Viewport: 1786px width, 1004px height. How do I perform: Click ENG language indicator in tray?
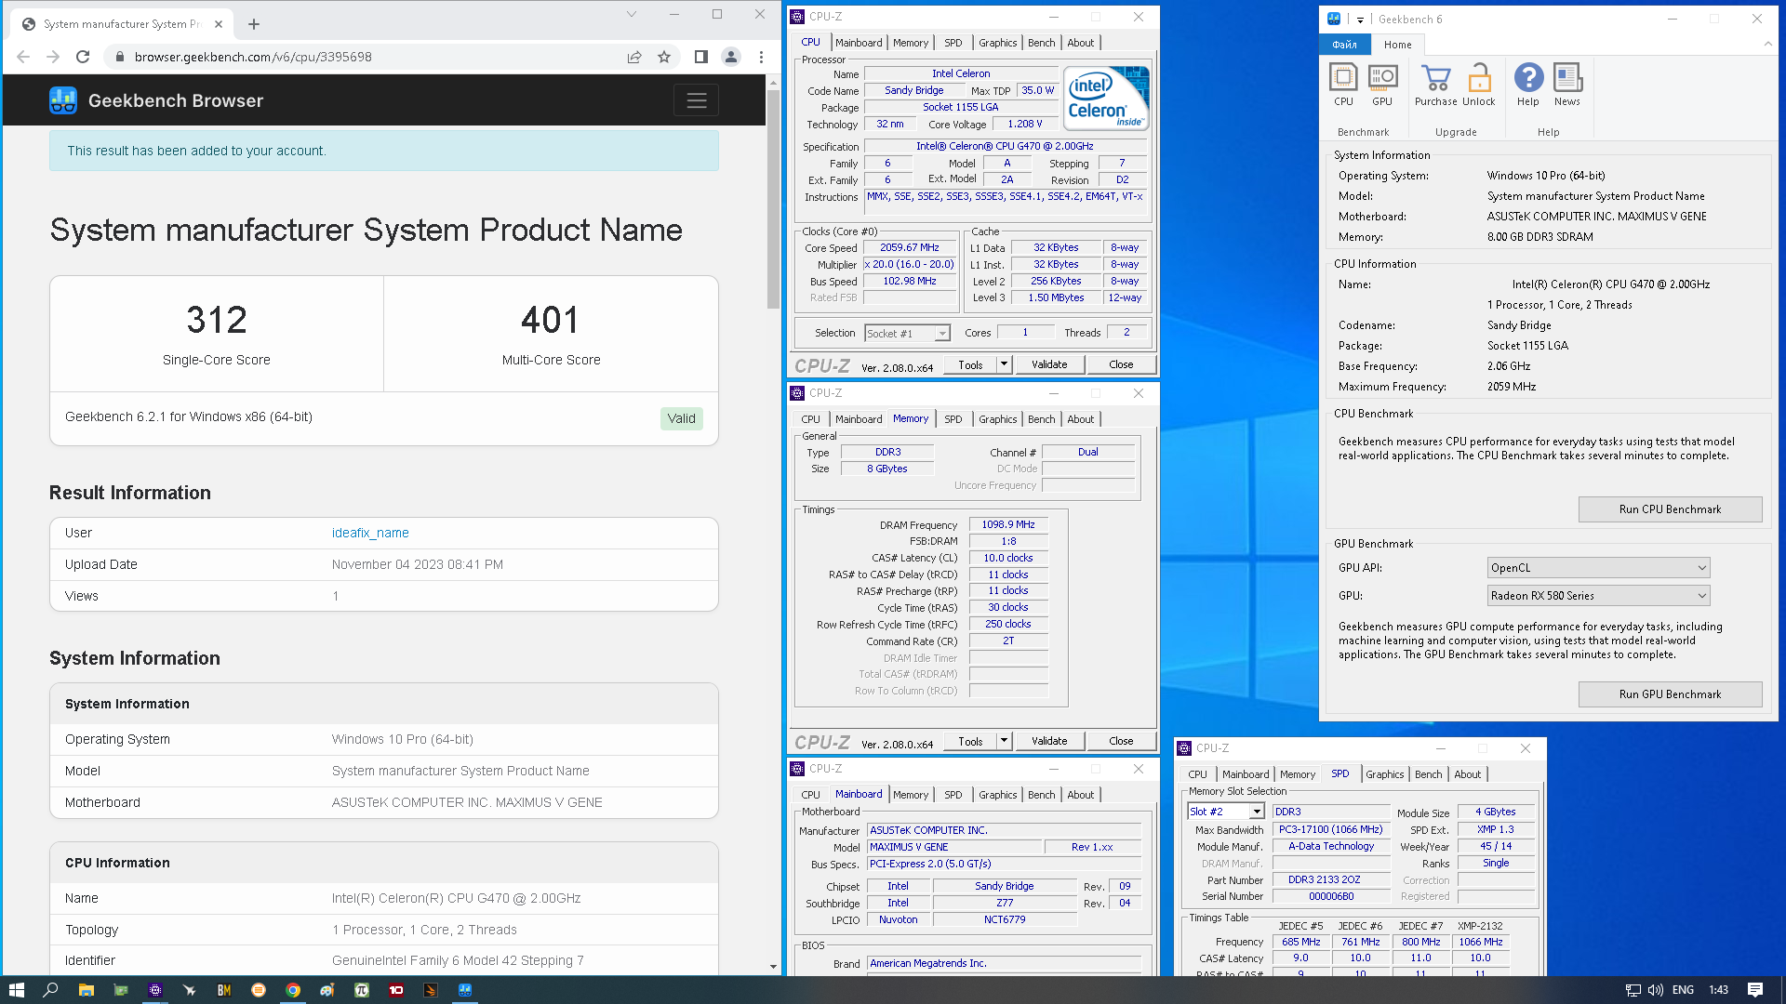(x=1683, y=990)
